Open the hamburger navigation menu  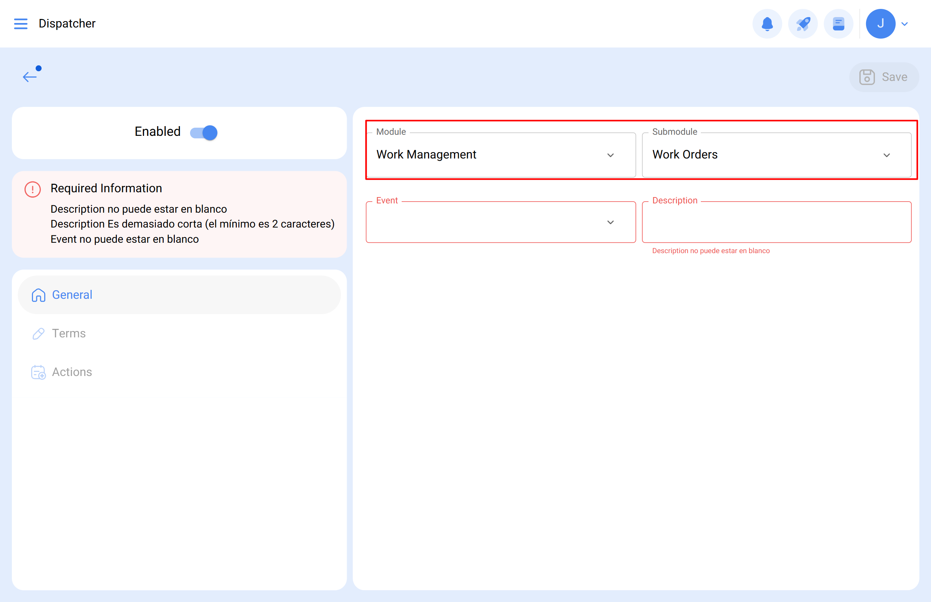coord(21,23)
